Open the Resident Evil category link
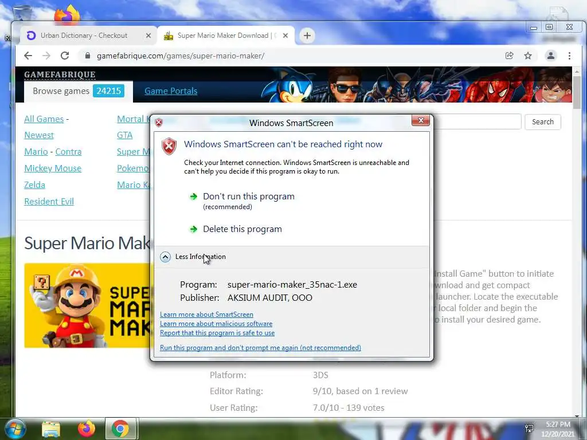The height and width of the screenshot is (440, 587). (x=49, y=201)
